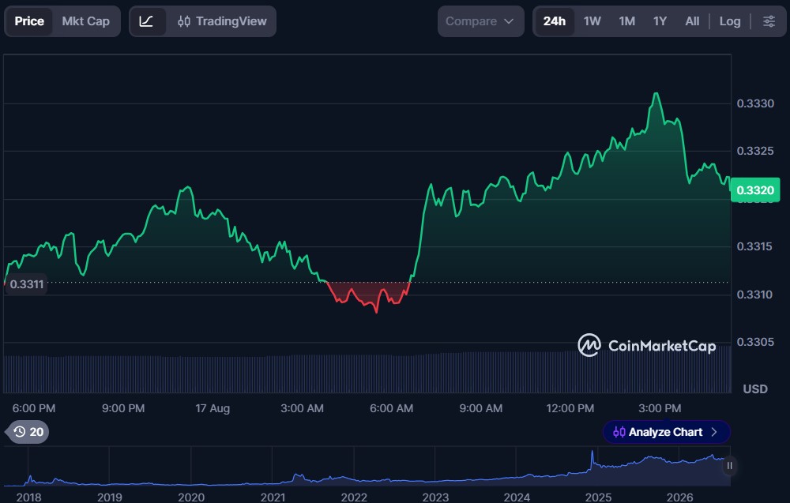This screenshot has height=503, width=790.
Task: Click the 0.3330 axis value
Action: (755, 103)
